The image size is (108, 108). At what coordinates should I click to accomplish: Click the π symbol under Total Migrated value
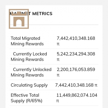58,44
